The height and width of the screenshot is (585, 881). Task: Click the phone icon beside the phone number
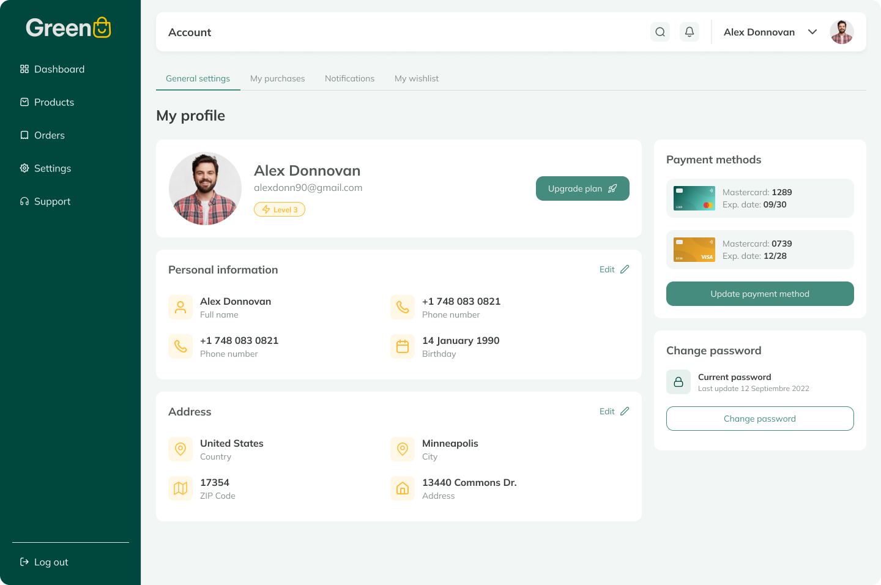(x=403, y=307)
